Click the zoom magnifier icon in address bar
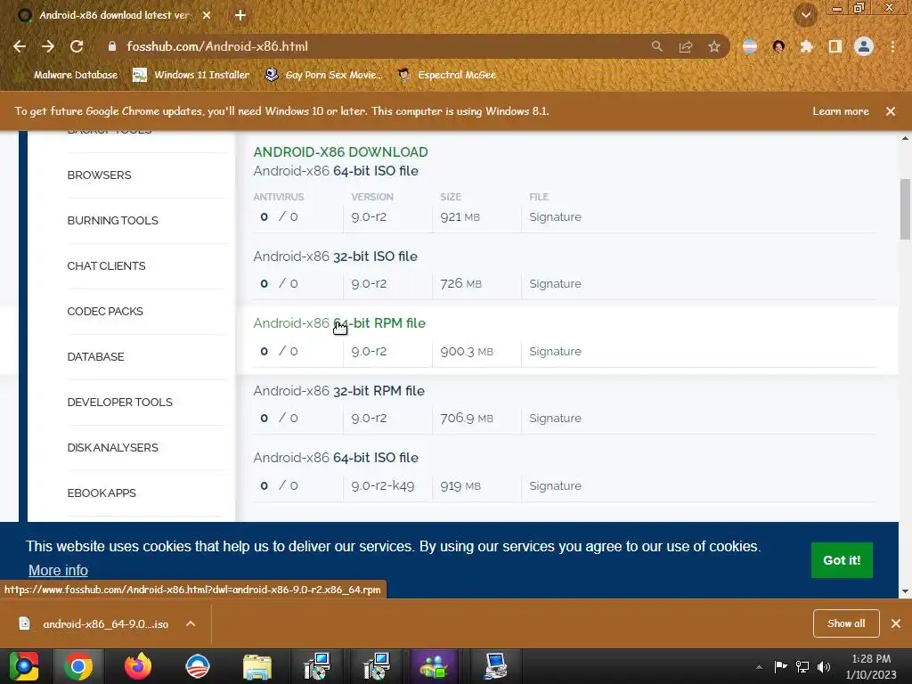The image size is (912, 684). [x=656, y=46]
